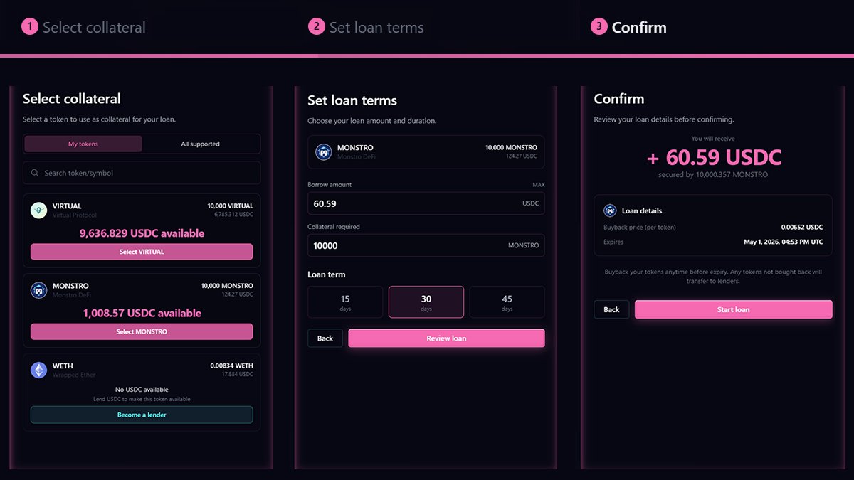Click the secured by 10,000.357 MONSTRO text
The width and height of the screenshot is (854, 480).
(x=713, y=175)
